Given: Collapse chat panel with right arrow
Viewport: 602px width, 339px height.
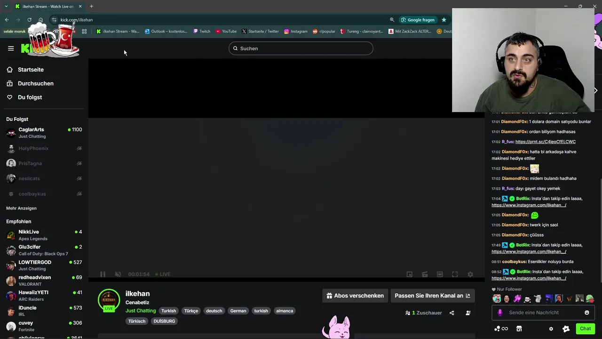Looking at the screenshot, I should 595,90.
